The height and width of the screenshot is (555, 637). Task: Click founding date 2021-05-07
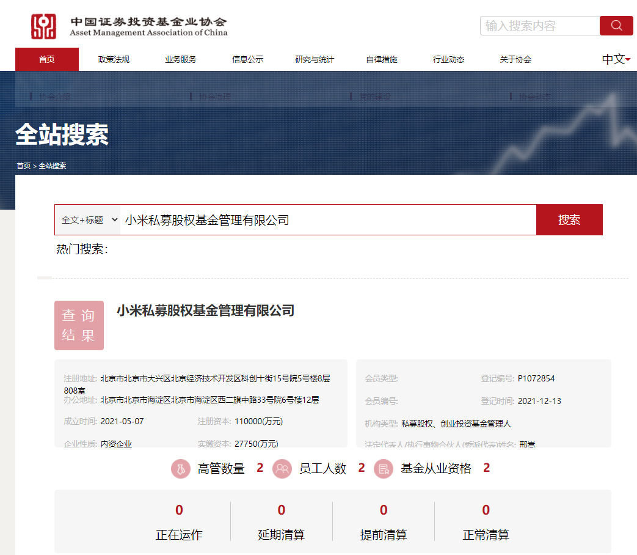122,421
